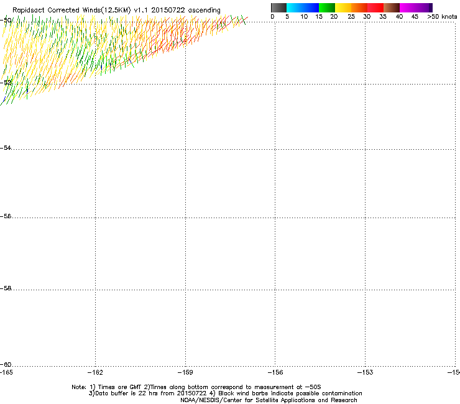Click the longitude label -162
The image size is (460, 404).
[x=95, y=372]
